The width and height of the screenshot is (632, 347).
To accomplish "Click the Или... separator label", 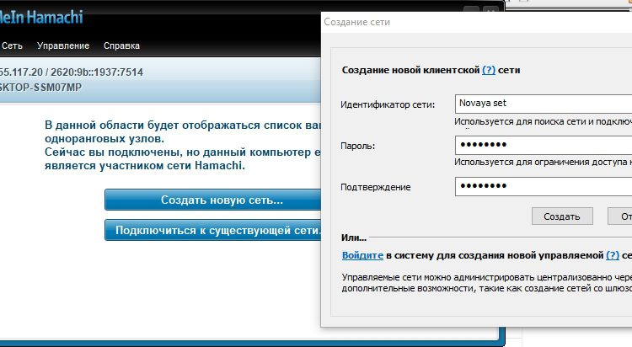I will pyautogui.click(x=354, y=238).
